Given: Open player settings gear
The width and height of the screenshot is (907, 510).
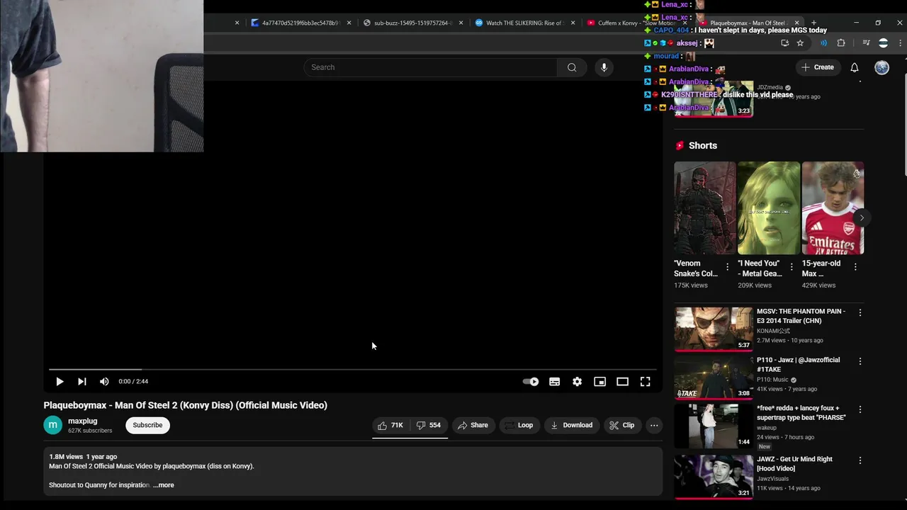Looking at the screenshot, I should pyautogui.click(x=578, y=381).
